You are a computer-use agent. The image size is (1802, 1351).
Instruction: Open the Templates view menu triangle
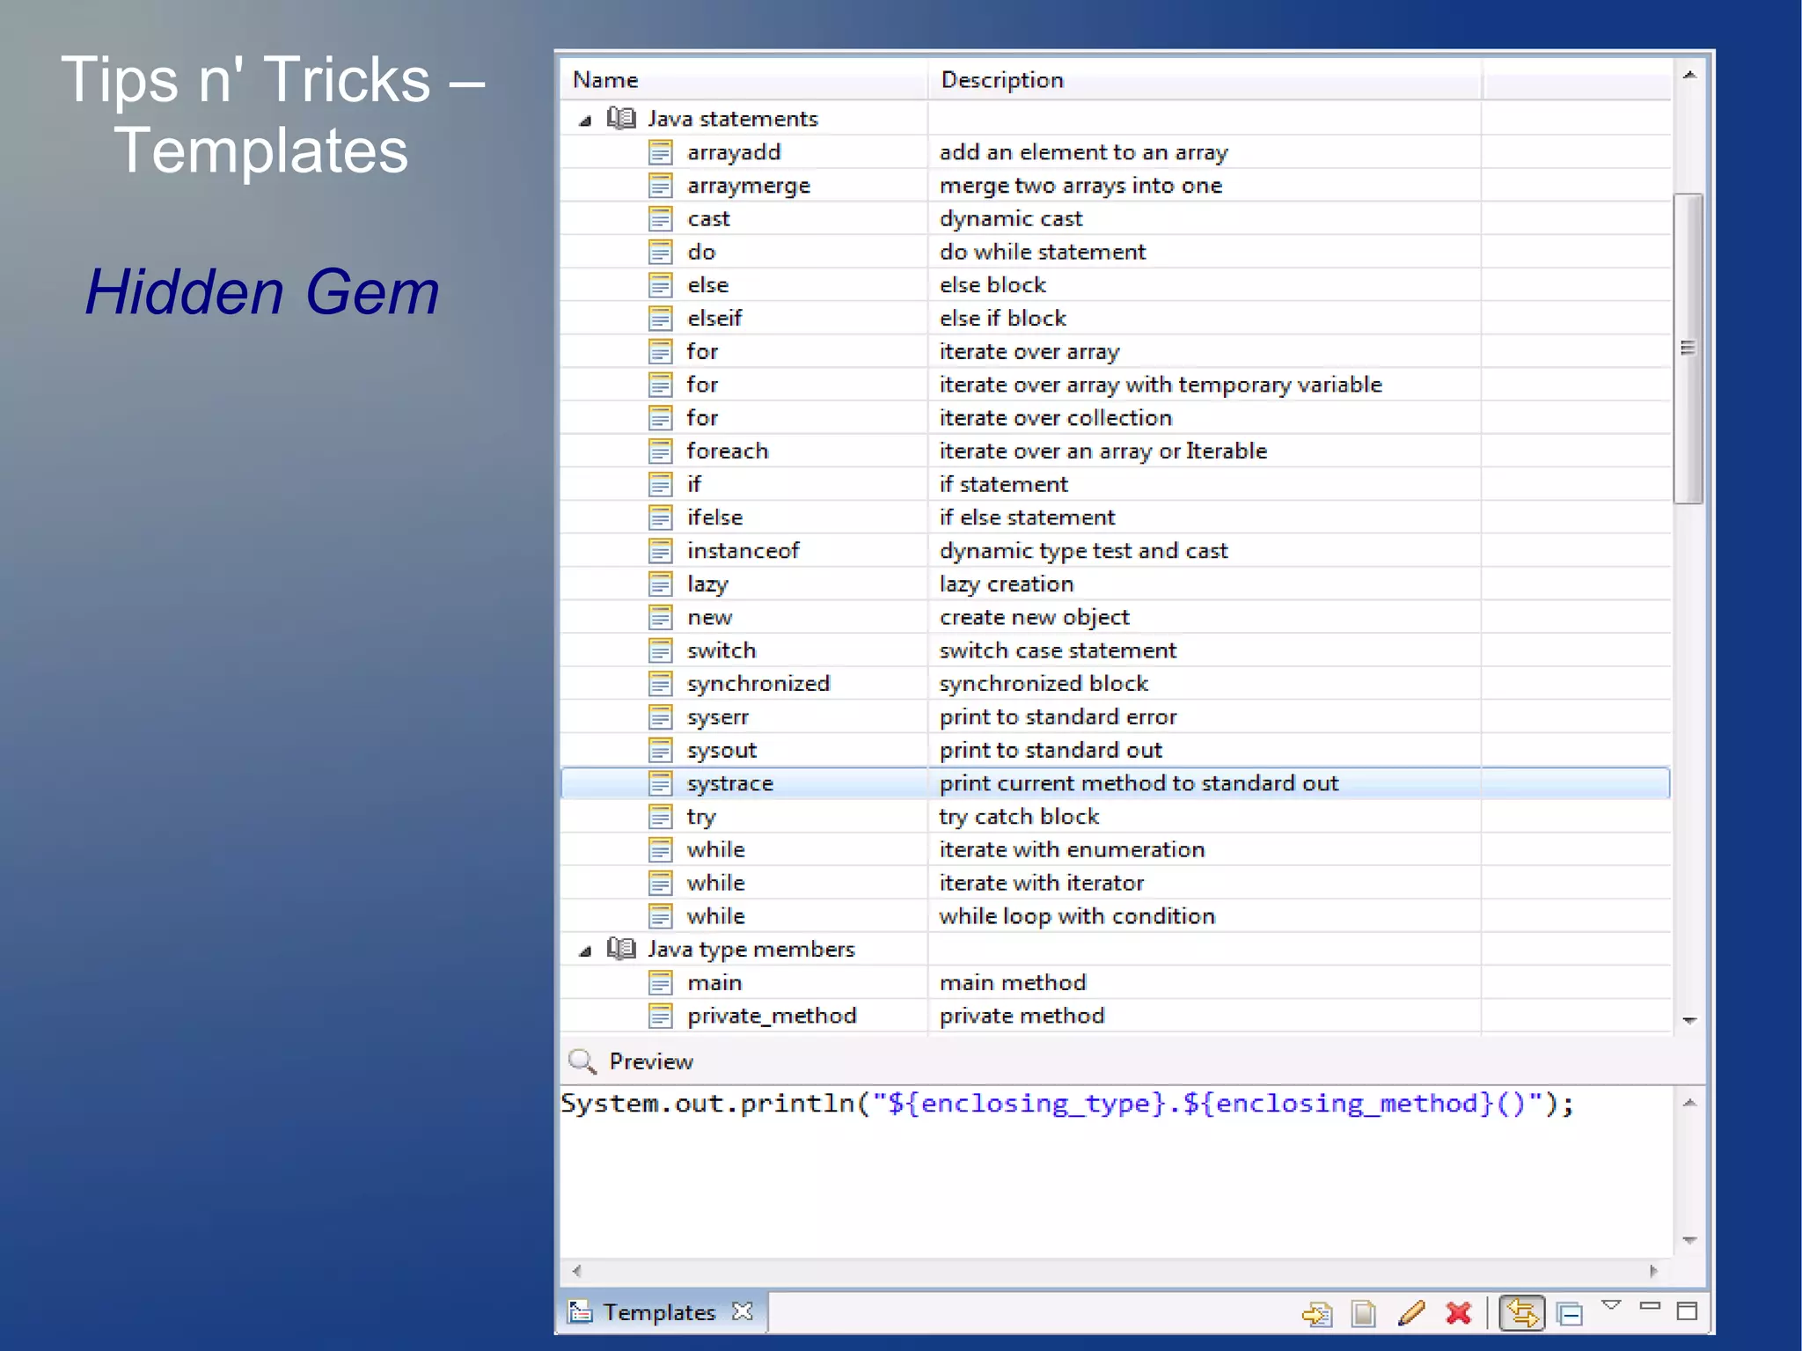(x=1611, y=1304)
